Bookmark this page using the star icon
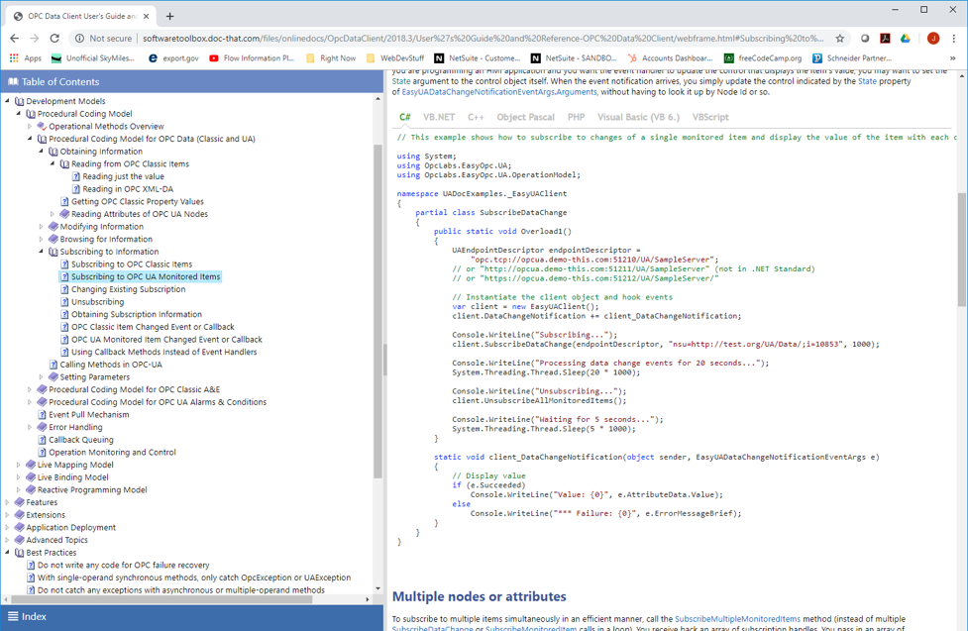This screenshot has width=968, height=631. click(840, 39)
